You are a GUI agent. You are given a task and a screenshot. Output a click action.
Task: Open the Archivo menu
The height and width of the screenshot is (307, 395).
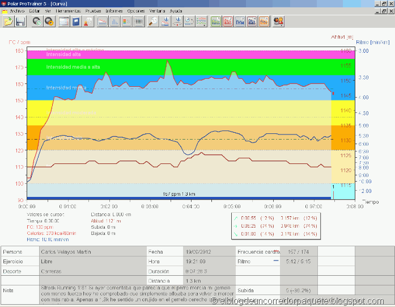click(x=17, y=11)
